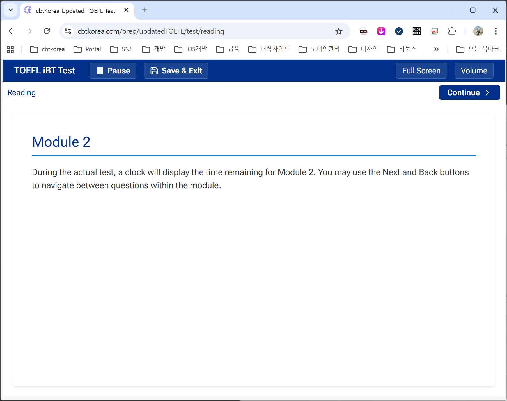
Task: Click the URL address field
Action: [196, 31]
